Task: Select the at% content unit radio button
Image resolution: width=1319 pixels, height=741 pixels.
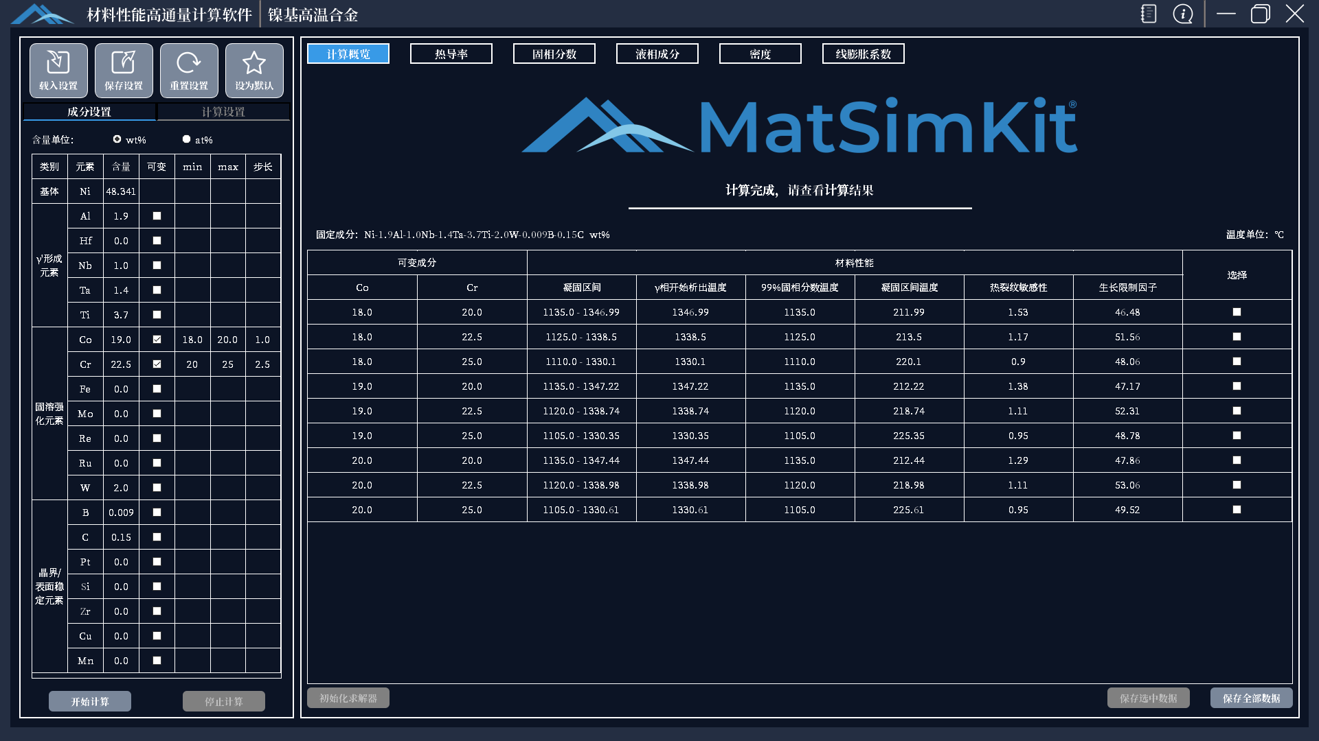Action: [186, 139]
